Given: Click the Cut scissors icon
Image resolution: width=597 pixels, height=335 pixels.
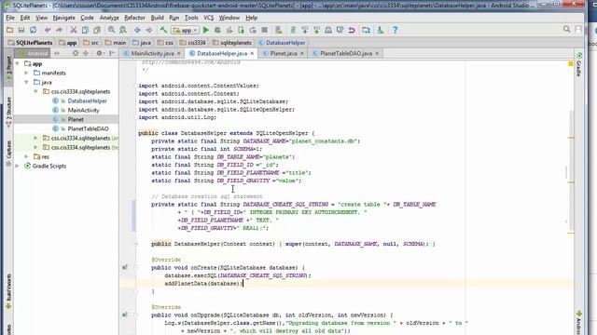Looking at the screenshot, I should [74, 30].
